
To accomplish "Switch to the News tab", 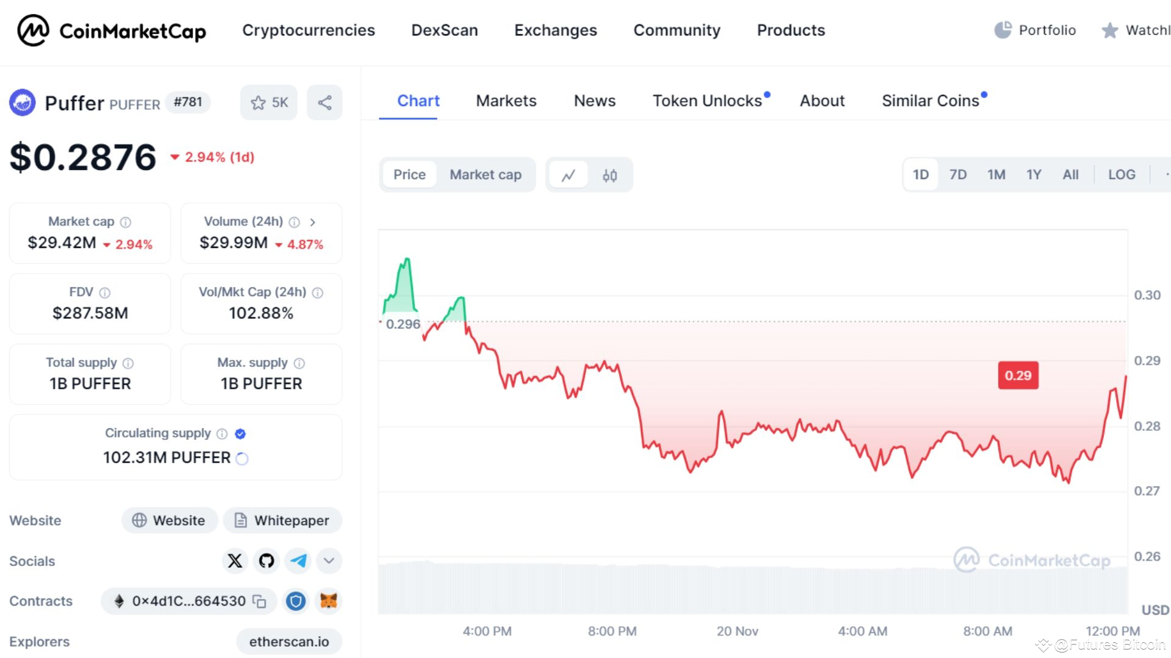I will pos(593,101).
